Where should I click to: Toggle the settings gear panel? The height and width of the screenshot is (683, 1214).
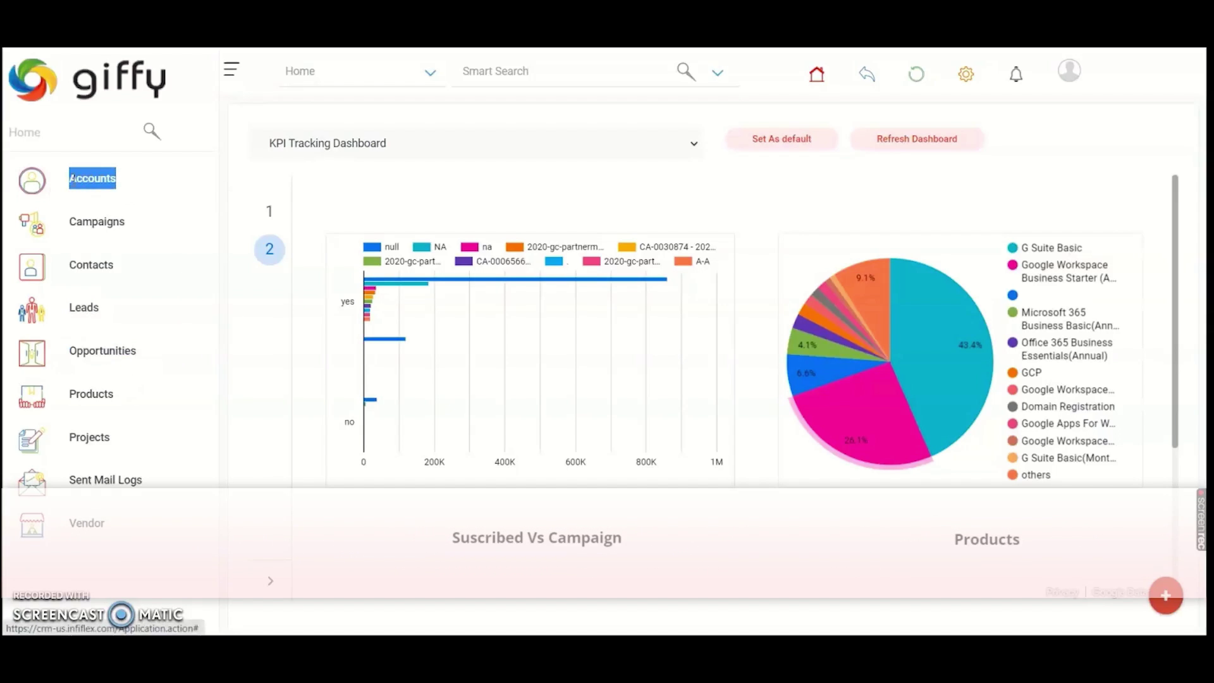coord(966,74)
